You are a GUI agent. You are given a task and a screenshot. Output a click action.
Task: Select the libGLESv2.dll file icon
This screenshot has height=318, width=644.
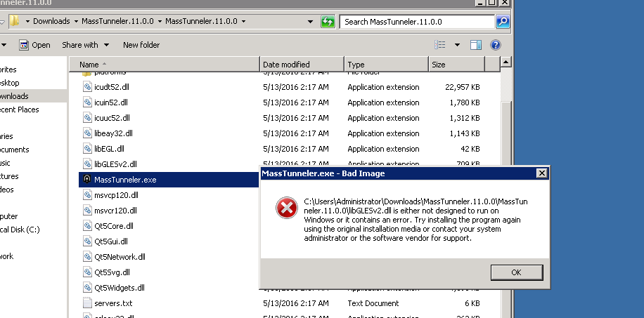87,164
